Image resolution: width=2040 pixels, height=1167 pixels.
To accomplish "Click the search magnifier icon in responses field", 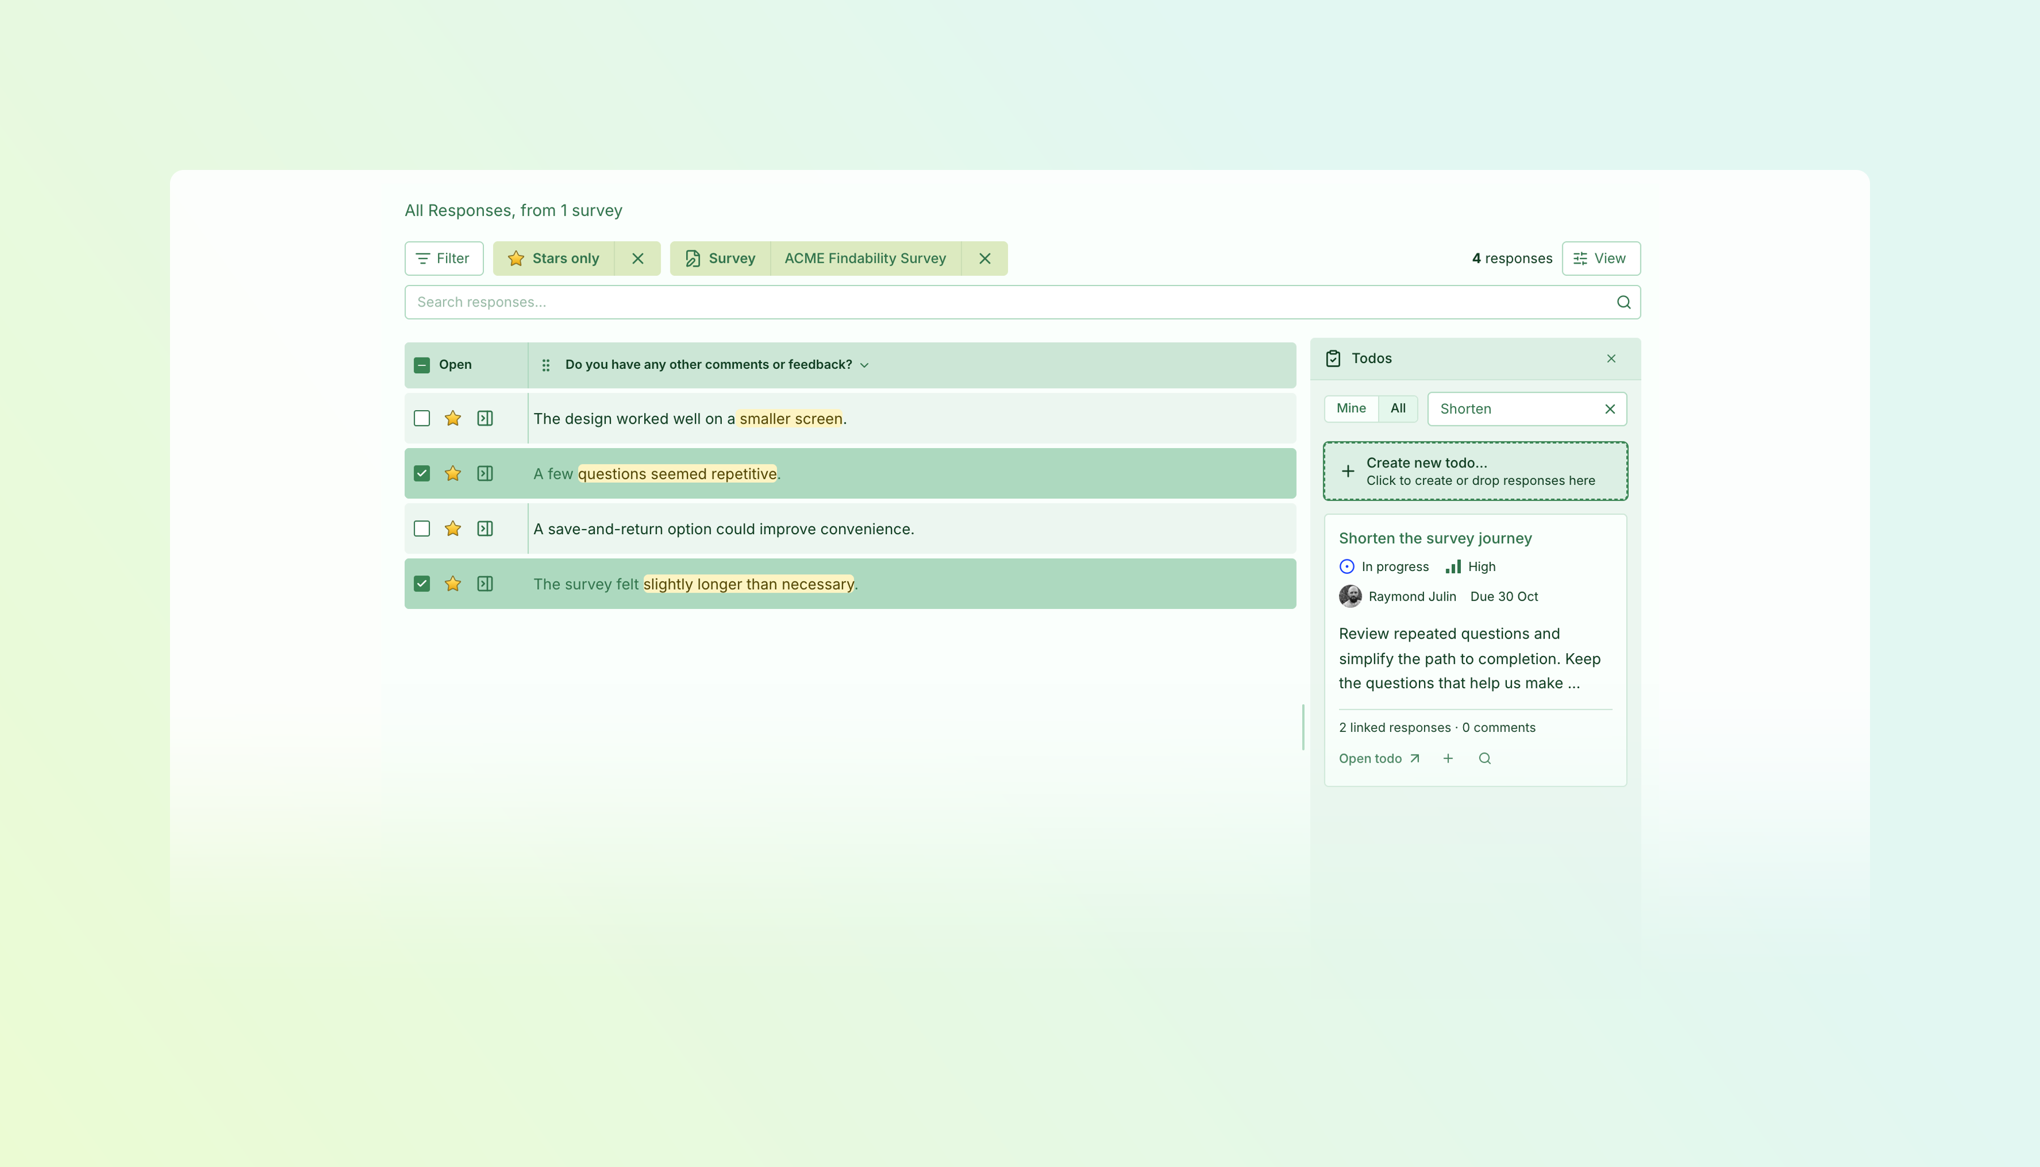I will point(1623,302).
